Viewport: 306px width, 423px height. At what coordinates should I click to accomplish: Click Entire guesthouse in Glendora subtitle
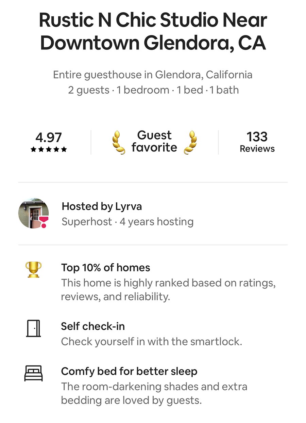153,75
